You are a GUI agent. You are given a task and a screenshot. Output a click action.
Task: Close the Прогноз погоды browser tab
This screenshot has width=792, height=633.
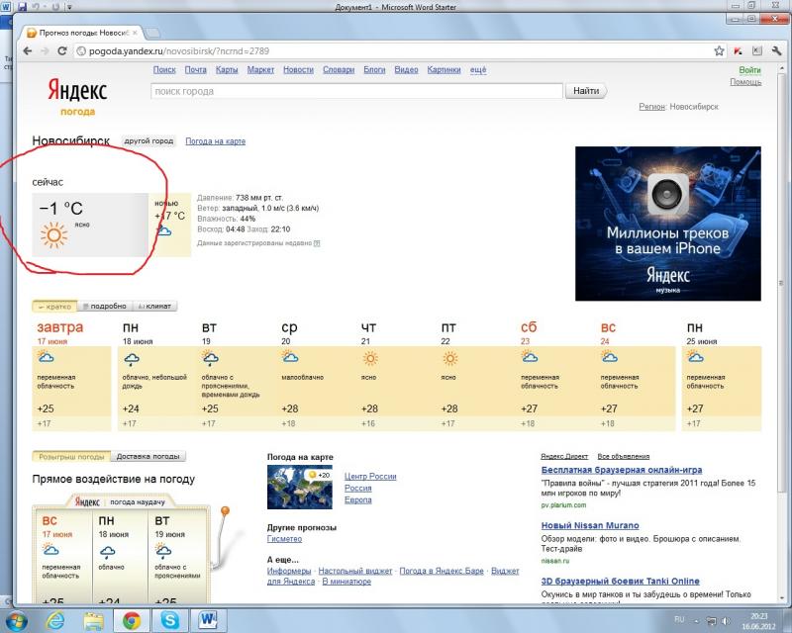coord(135,33)
